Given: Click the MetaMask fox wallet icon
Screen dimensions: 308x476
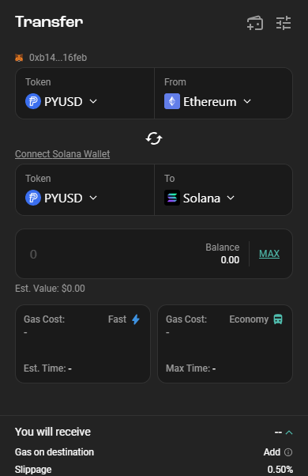Looking at the screenshot, I should click(19, 58).
